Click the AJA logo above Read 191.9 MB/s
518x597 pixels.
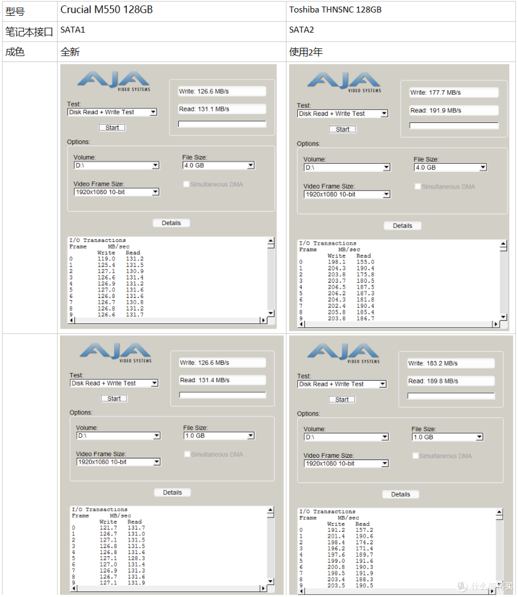pos(344,83)
